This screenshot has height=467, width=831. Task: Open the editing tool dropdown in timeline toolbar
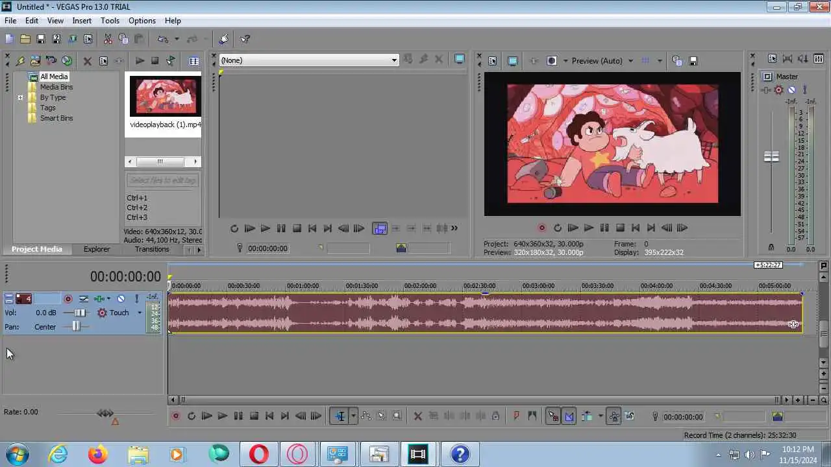[x=353, y=416]
